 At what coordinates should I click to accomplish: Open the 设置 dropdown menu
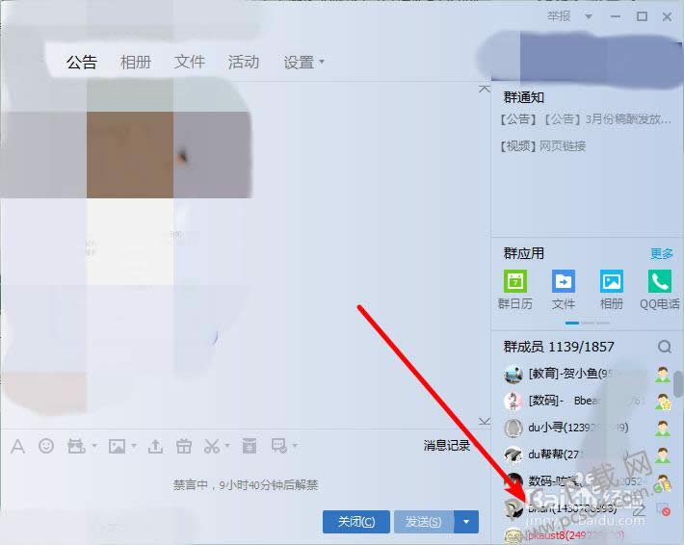[x=303, y=63]
